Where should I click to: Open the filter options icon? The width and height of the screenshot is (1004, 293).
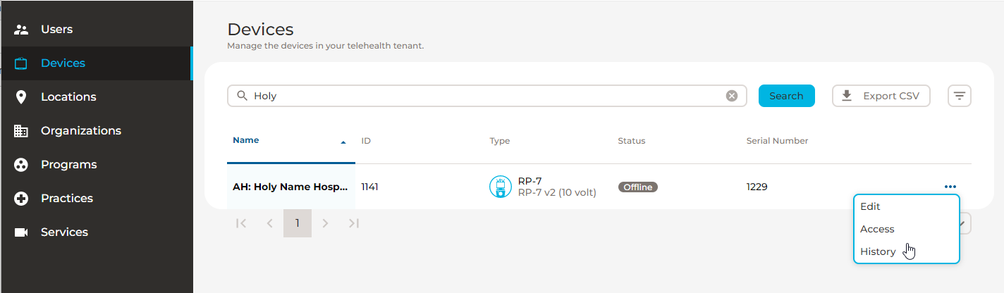click(x=960, y=96)
